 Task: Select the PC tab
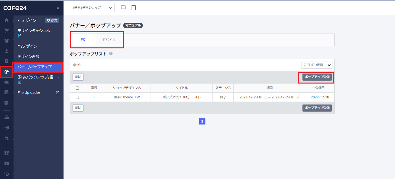(83, 40)
